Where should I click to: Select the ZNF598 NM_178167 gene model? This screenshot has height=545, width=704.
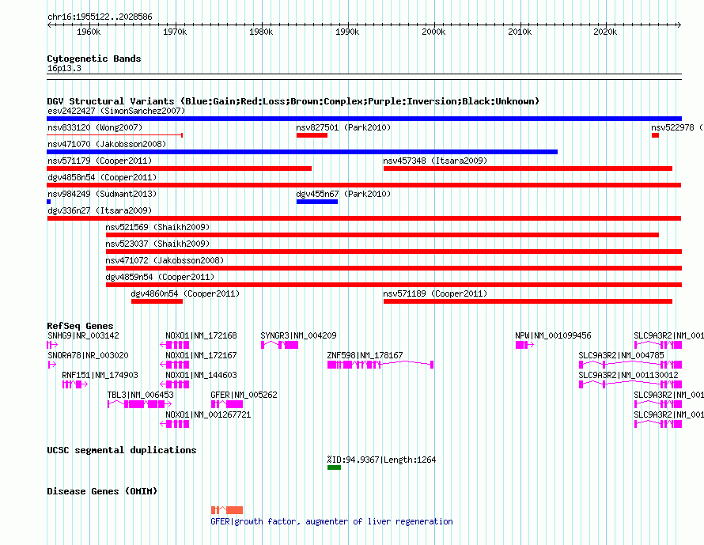[x=380, y=365]
